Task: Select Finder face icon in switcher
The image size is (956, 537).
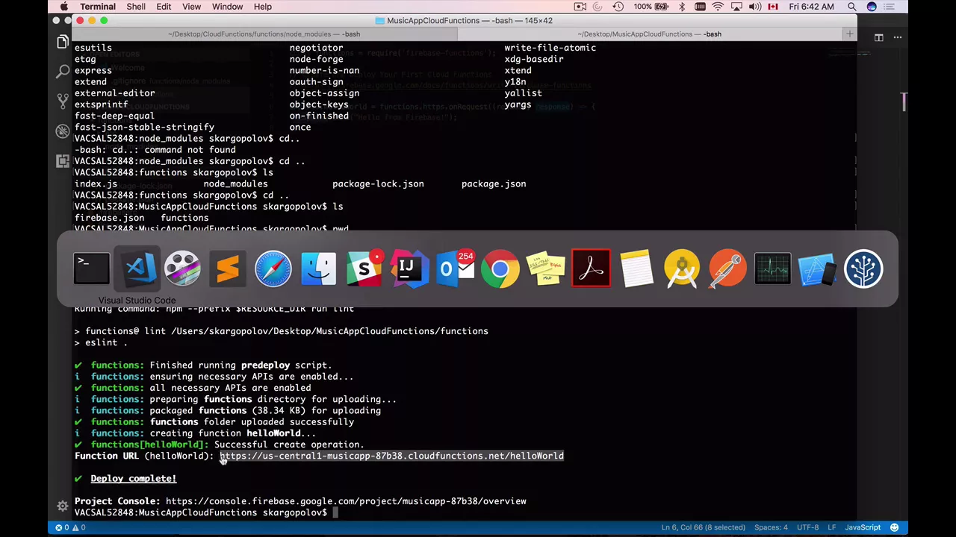Action: coord(319,268)
